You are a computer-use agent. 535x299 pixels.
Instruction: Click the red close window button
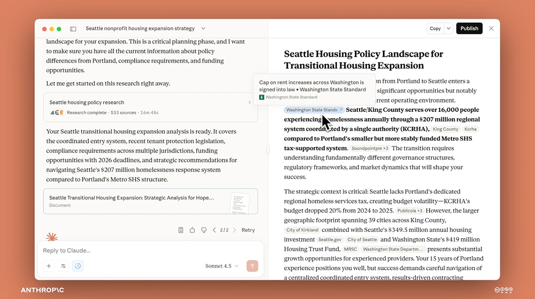pos(44,29)
